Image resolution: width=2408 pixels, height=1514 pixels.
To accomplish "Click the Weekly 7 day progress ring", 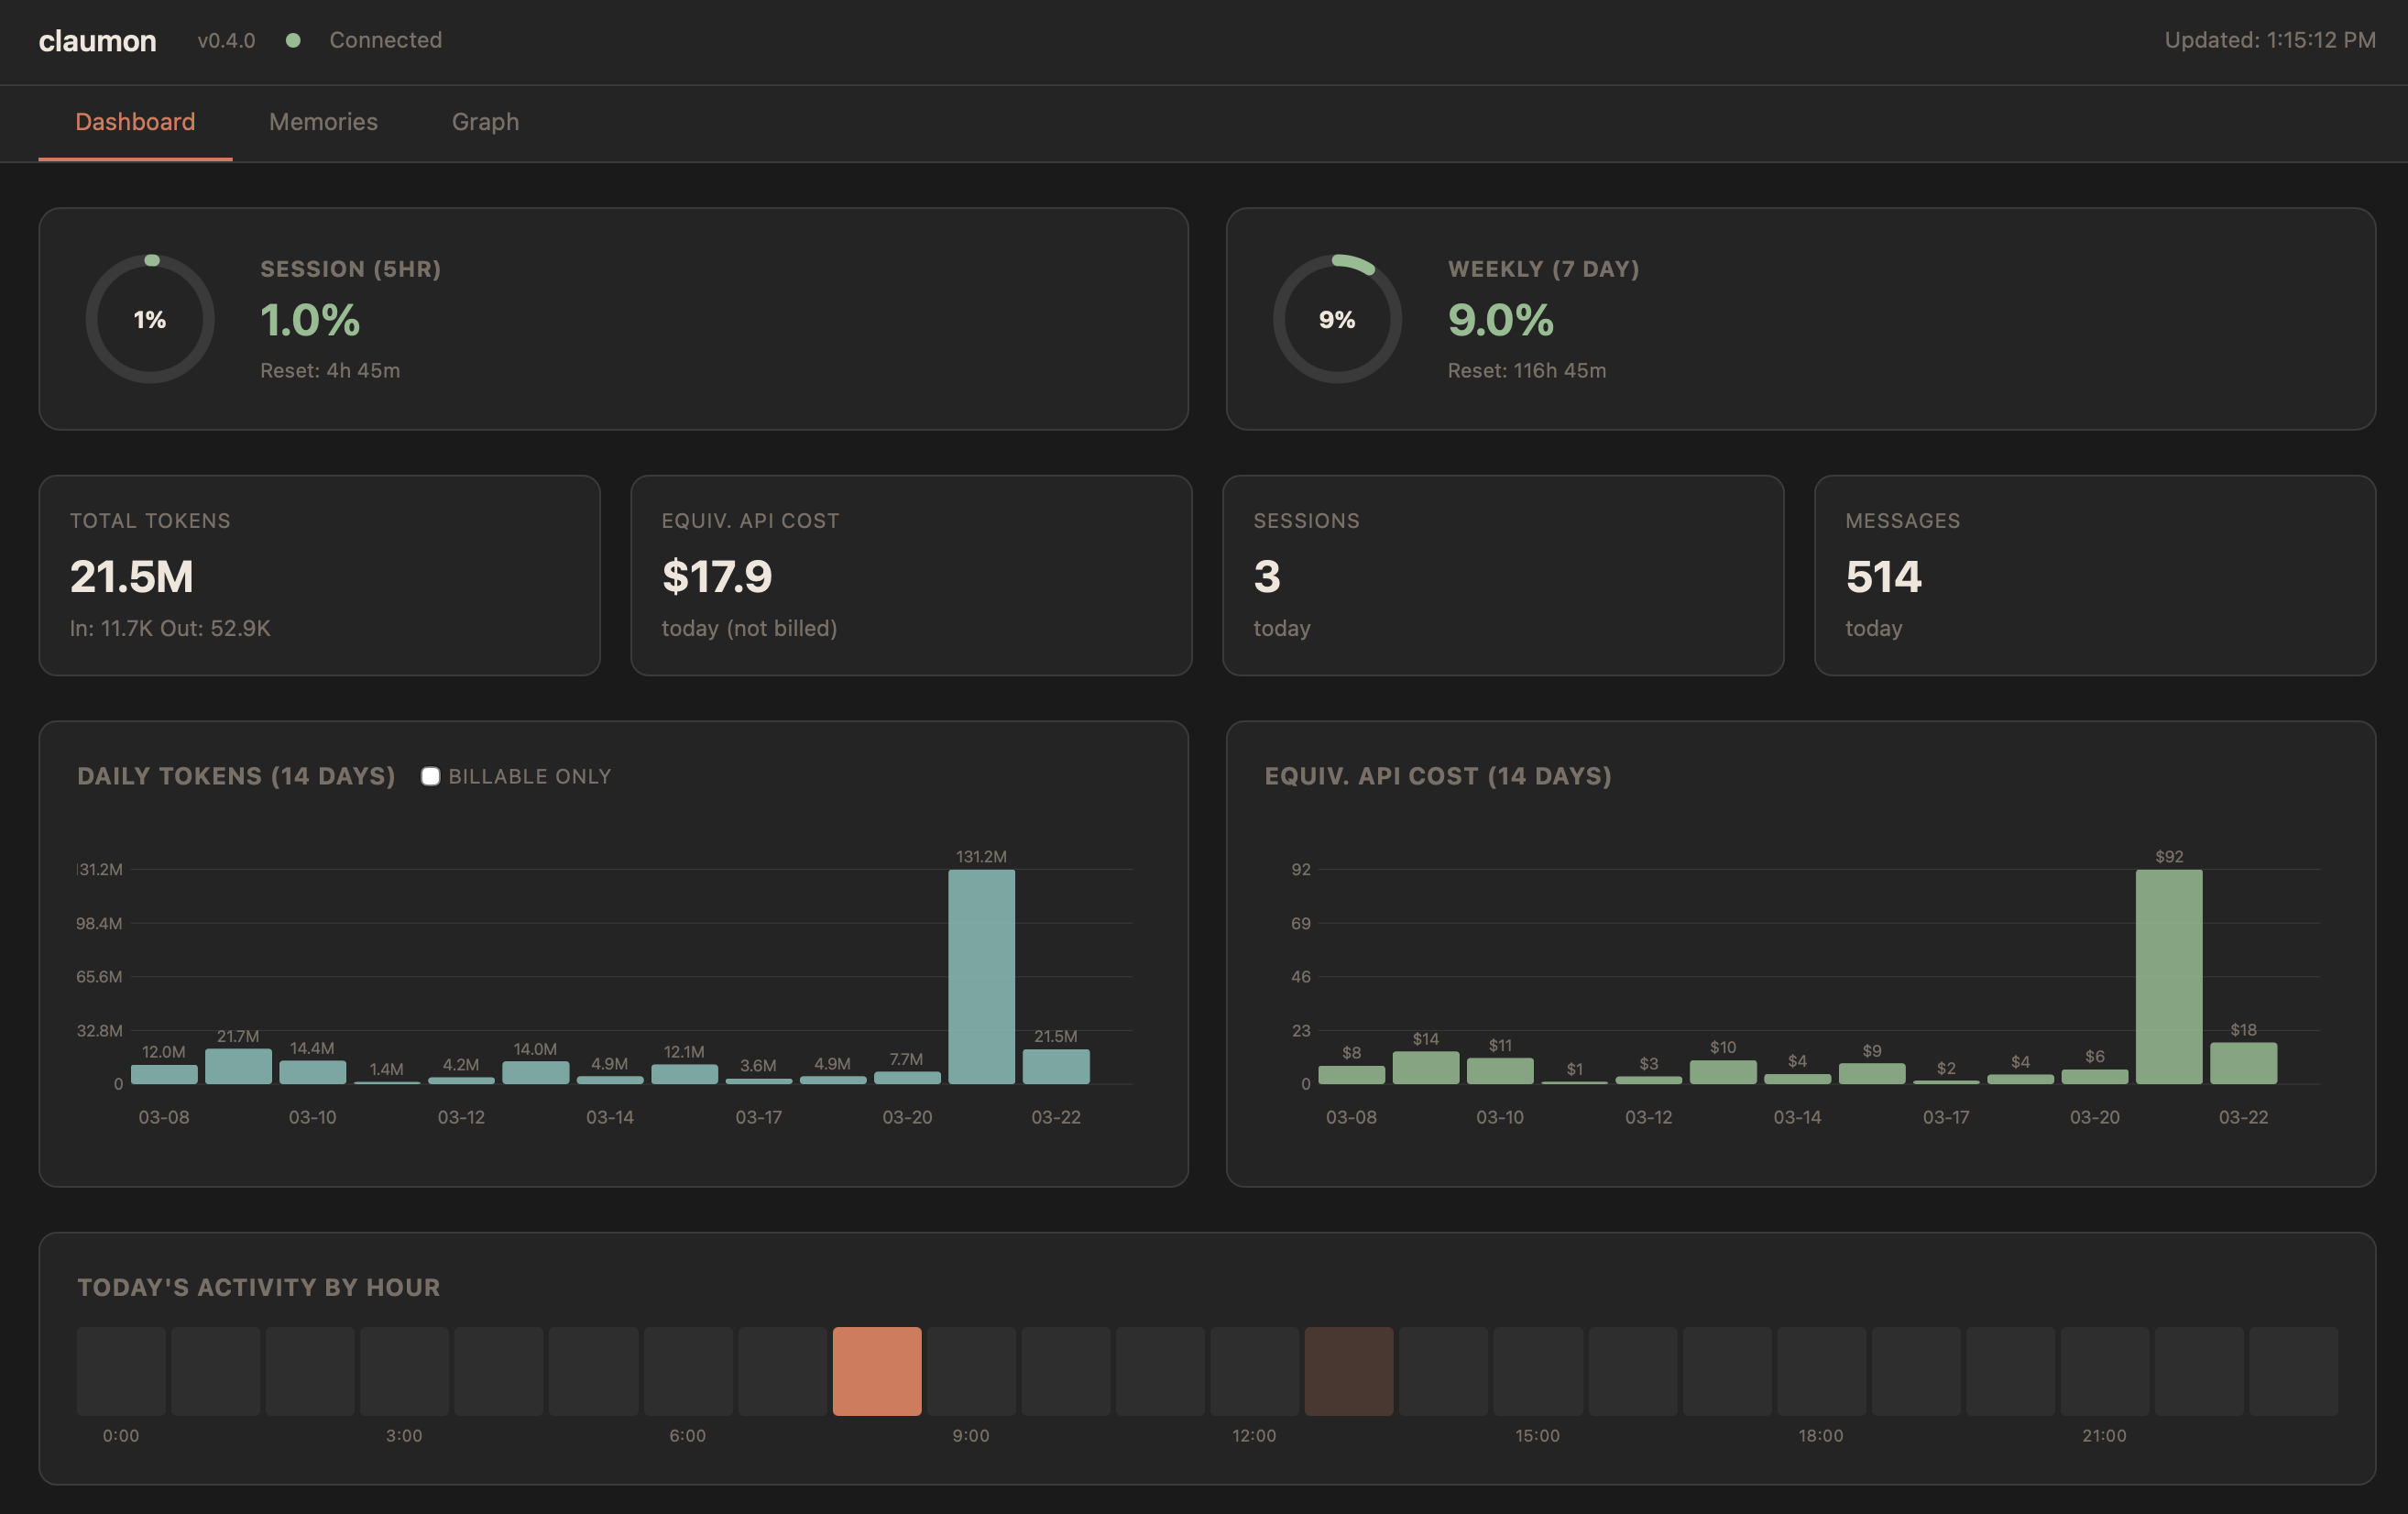I will [x=1337, y=319].
